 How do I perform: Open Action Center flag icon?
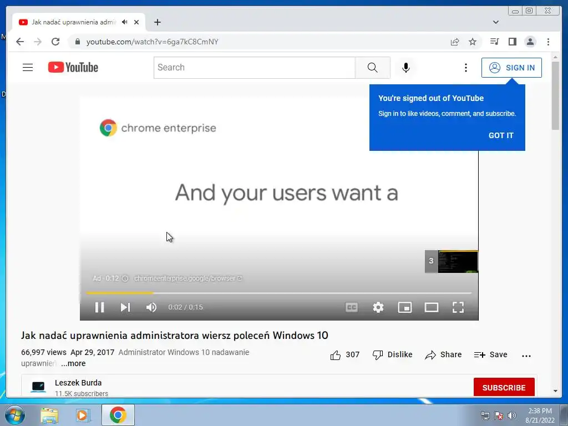[499, 415]
